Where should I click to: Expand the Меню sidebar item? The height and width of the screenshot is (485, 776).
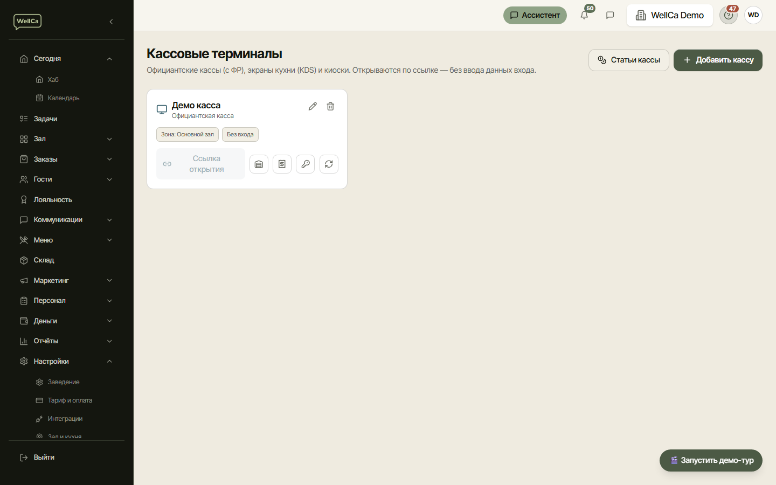click(67, 240)
